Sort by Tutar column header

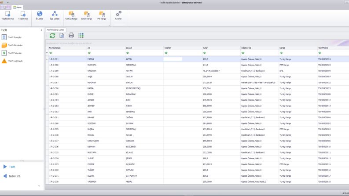point(221,48)
